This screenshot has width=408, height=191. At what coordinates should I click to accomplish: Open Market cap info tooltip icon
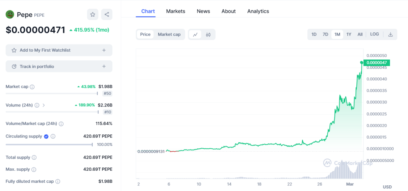32,87
